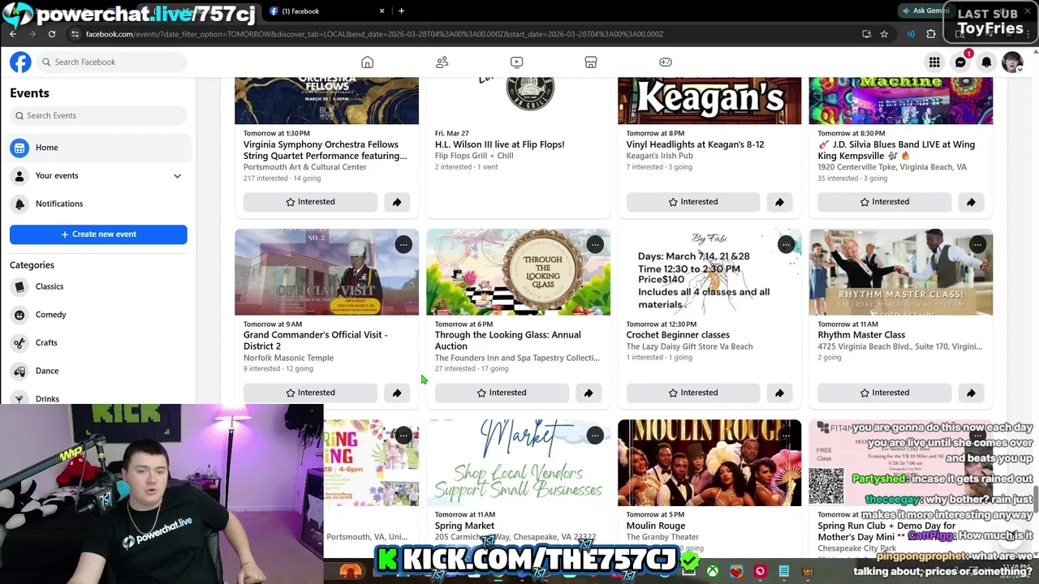Open the Facebook logo home link
Screen dimensions: 1039x584
tap(20, 62)
